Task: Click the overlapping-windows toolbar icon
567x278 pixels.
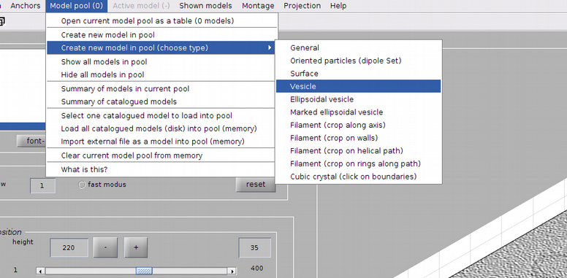Action: (1, 22)
